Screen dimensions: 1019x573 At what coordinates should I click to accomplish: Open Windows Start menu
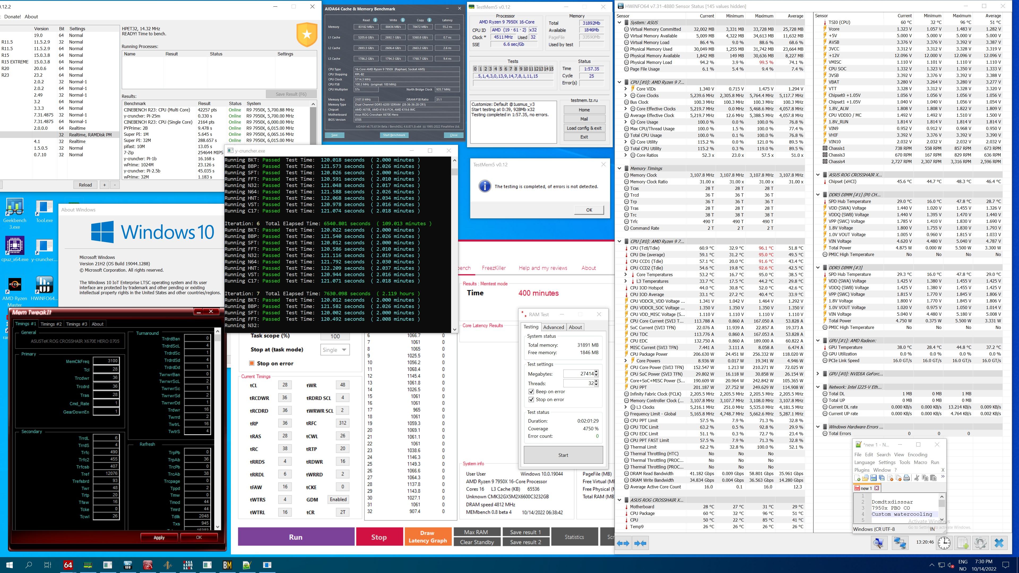tap(9, 565)
